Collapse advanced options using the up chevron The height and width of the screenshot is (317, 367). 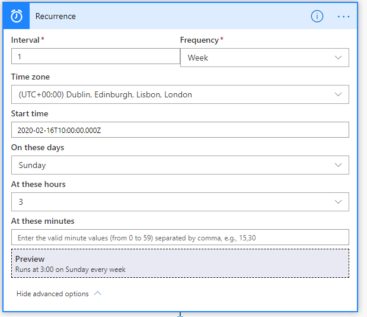pos(98,293)
